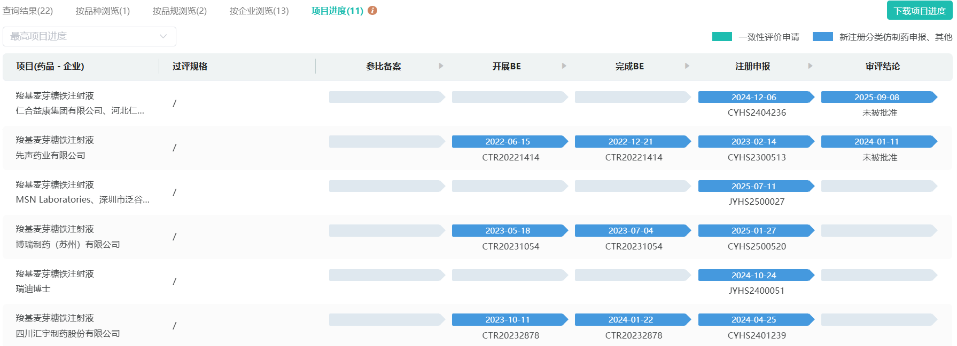Click the CTR20221414 under 开展BE date 2022-06-15
Screen dimensions: 957x346
point(510,157)
